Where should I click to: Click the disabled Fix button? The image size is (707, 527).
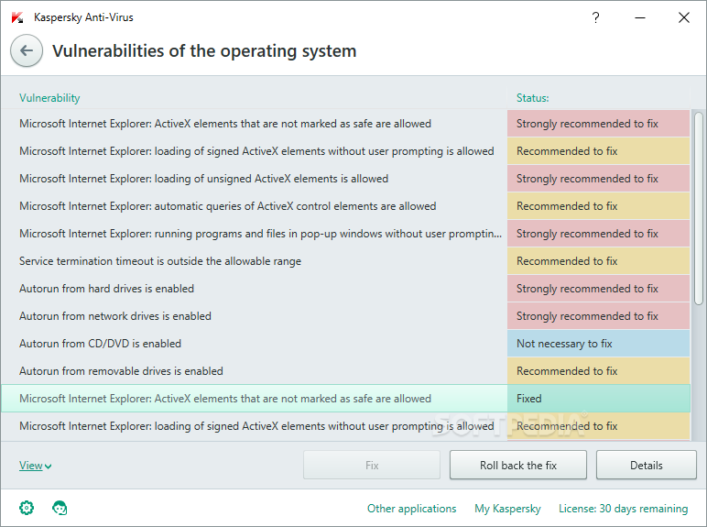click(x=372, y=465)
